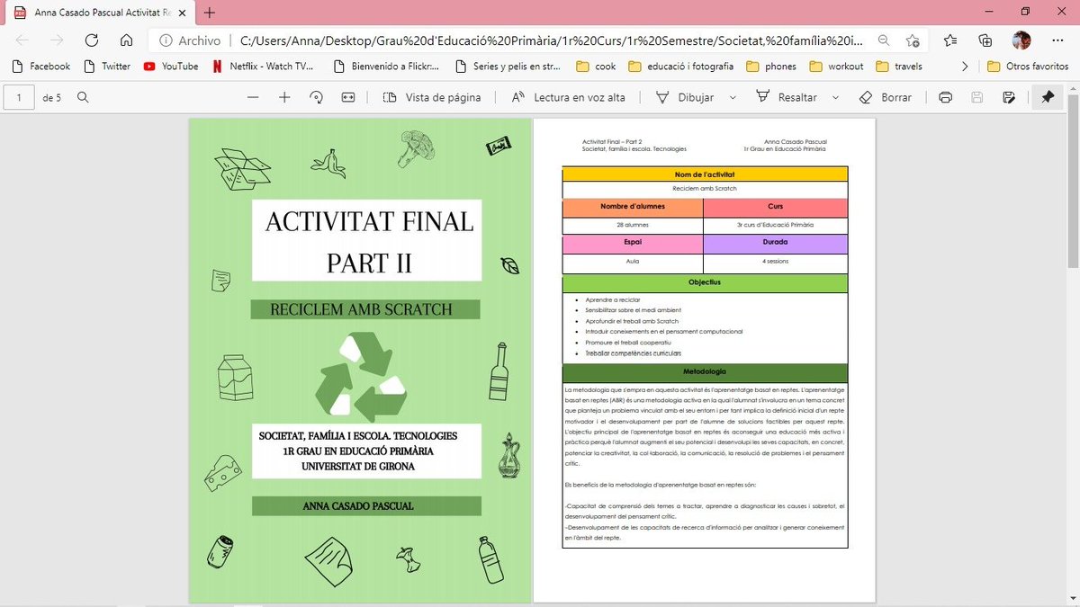1080x607 pixels.
Task: Open the Netflix - Watch TV bookmark
Action: click(x=264, y=66)
